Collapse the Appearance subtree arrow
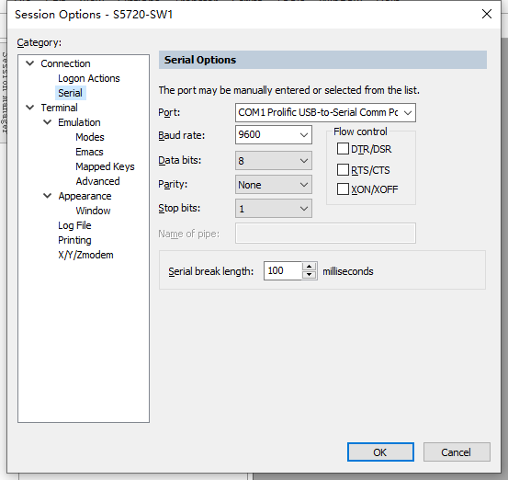The width and height of the screenshot is (508, 480). click(x=48, y=196)
